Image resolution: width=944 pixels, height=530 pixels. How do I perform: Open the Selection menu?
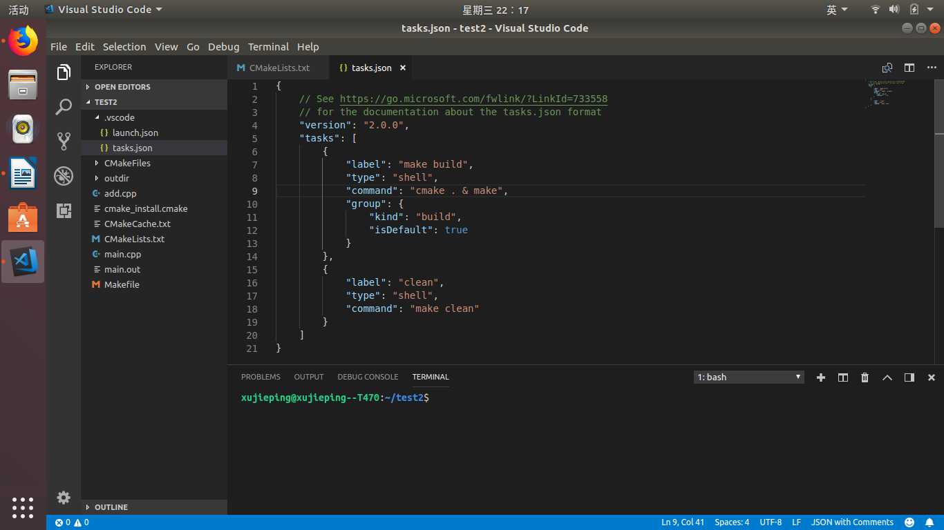coord(124,47)
